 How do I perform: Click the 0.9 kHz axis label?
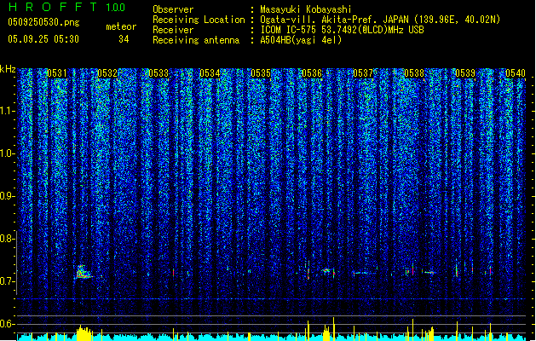7,196
